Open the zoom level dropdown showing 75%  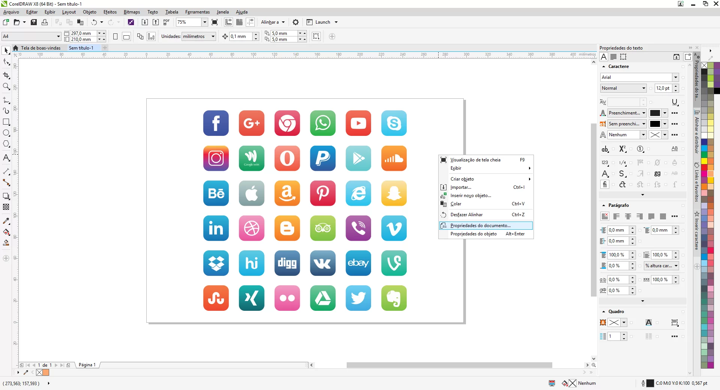(x=205, y=22)
